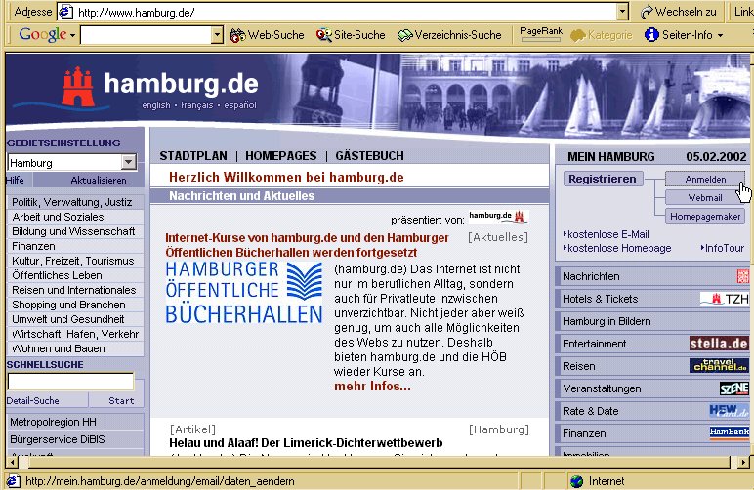Click the Google logo in toolbar

point(42,35)
